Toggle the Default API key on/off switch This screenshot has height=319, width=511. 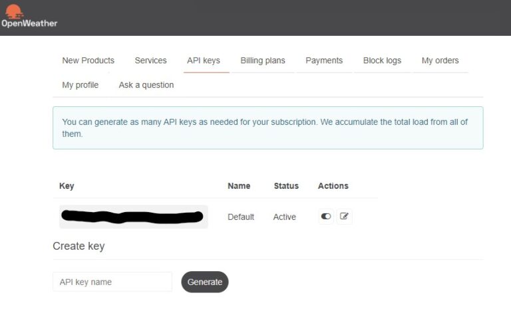pos(326,217)
